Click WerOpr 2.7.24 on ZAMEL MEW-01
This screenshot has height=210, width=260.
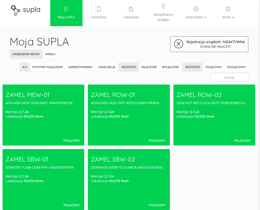coord(17,112)
